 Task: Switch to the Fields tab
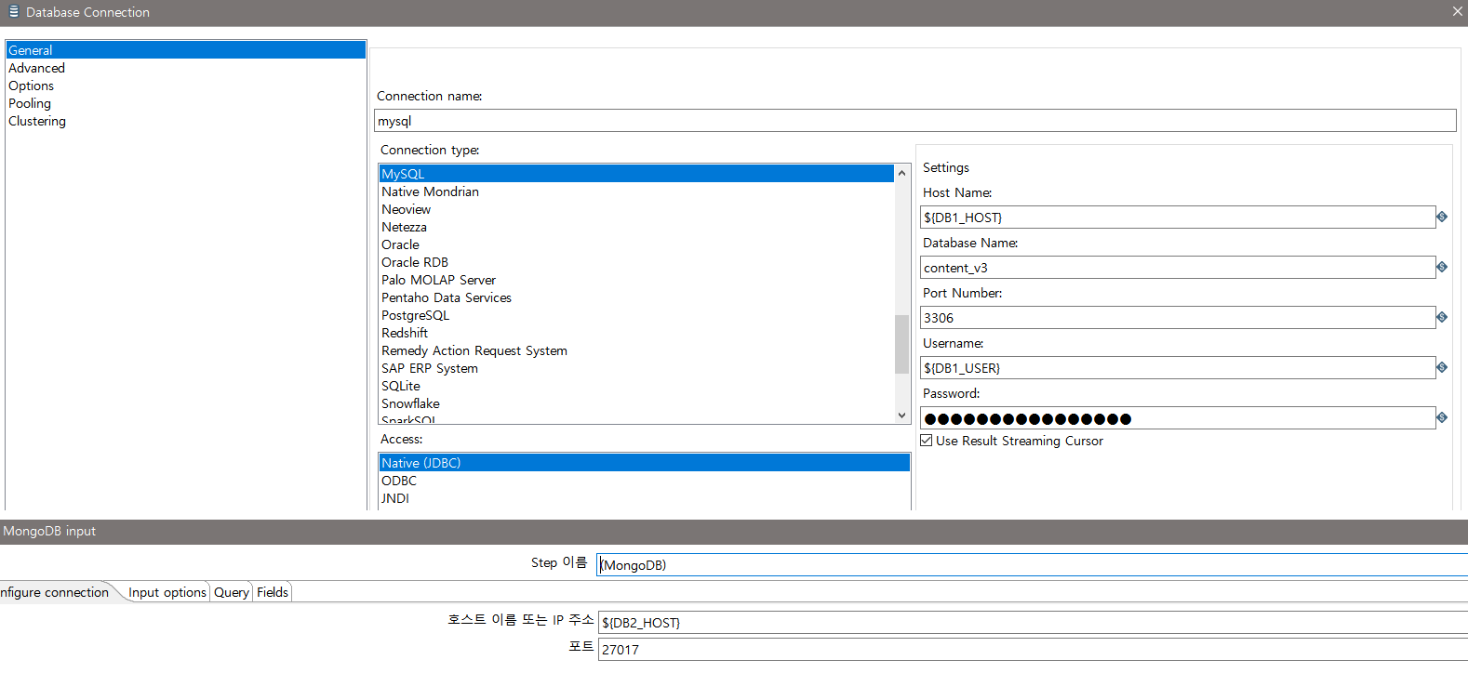click(273, 592)
